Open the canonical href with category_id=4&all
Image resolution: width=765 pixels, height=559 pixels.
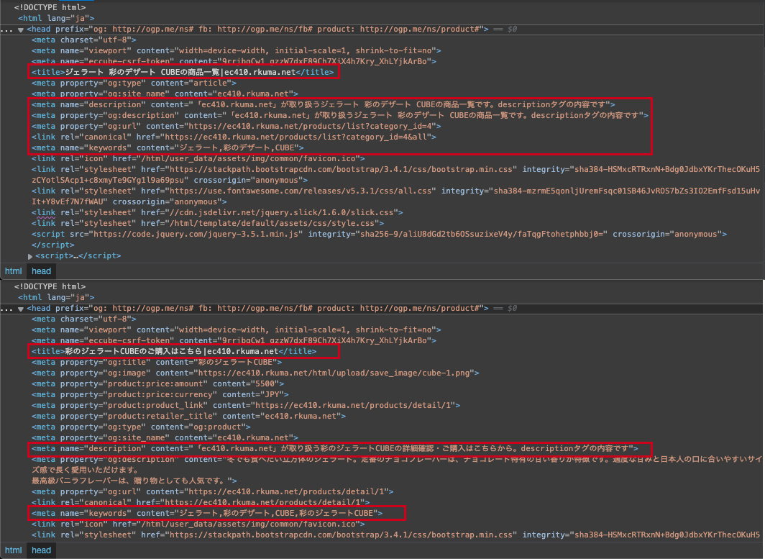296,137
